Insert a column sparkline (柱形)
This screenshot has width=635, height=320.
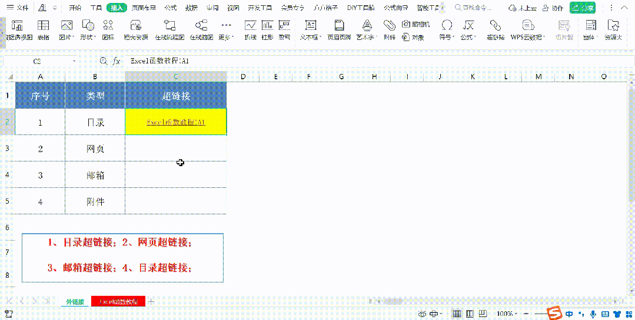[267, 30]
